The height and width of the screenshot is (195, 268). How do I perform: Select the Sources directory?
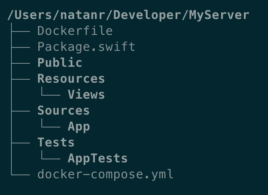63,110
